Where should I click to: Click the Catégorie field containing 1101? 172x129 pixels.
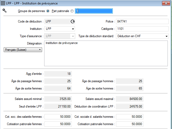pos(142,29)
